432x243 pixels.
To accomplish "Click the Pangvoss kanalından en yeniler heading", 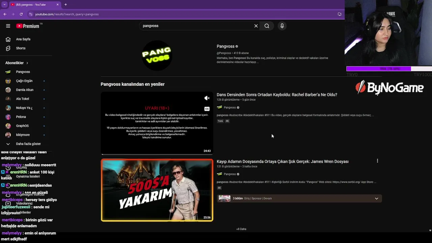I will click(x=133, y=84).
